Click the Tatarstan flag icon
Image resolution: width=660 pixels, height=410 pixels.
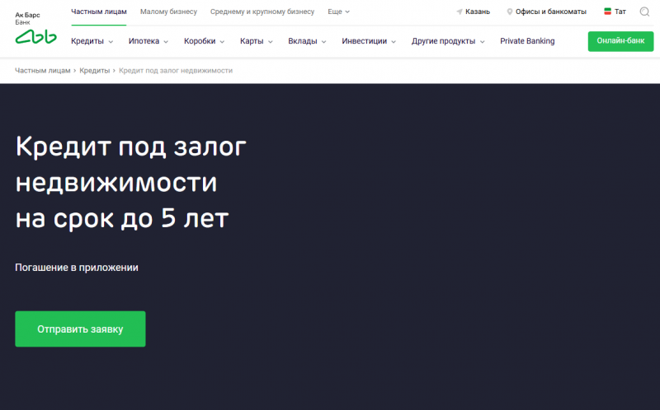tap(607, 12)
